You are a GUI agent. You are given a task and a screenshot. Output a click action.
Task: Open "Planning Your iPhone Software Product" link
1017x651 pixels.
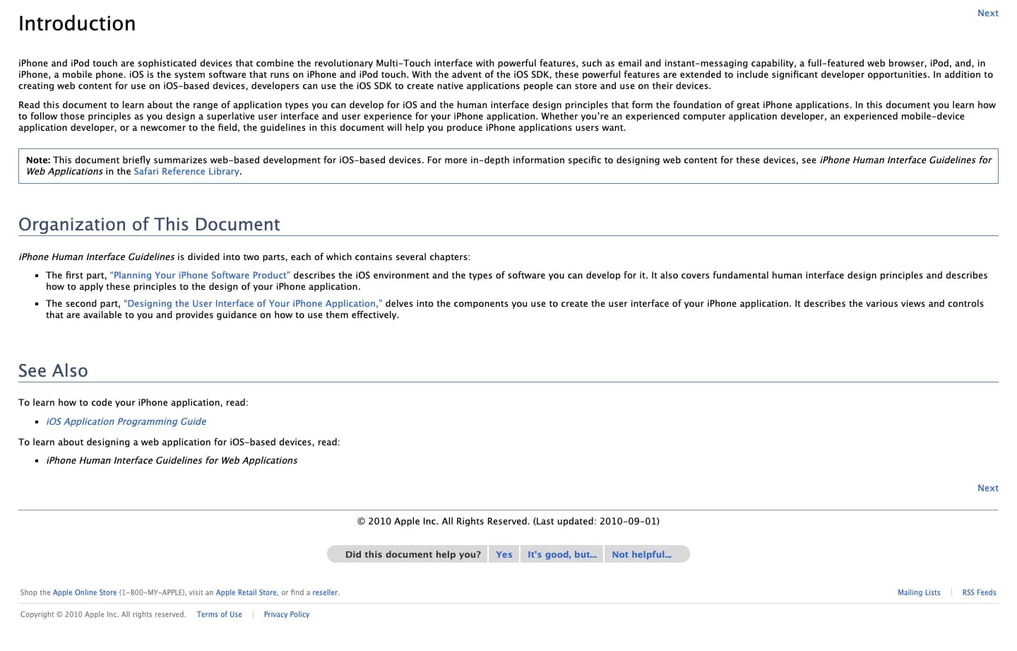[200, 276]
